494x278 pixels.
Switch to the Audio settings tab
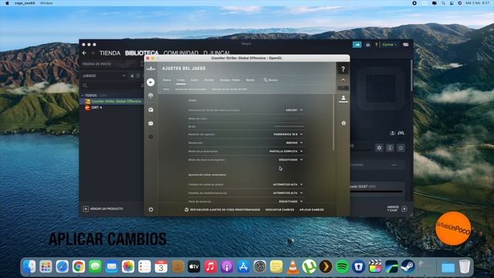click(195, 80)
